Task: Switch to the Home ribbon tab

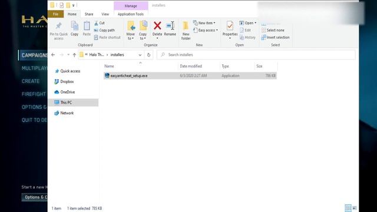Action: 72,14
